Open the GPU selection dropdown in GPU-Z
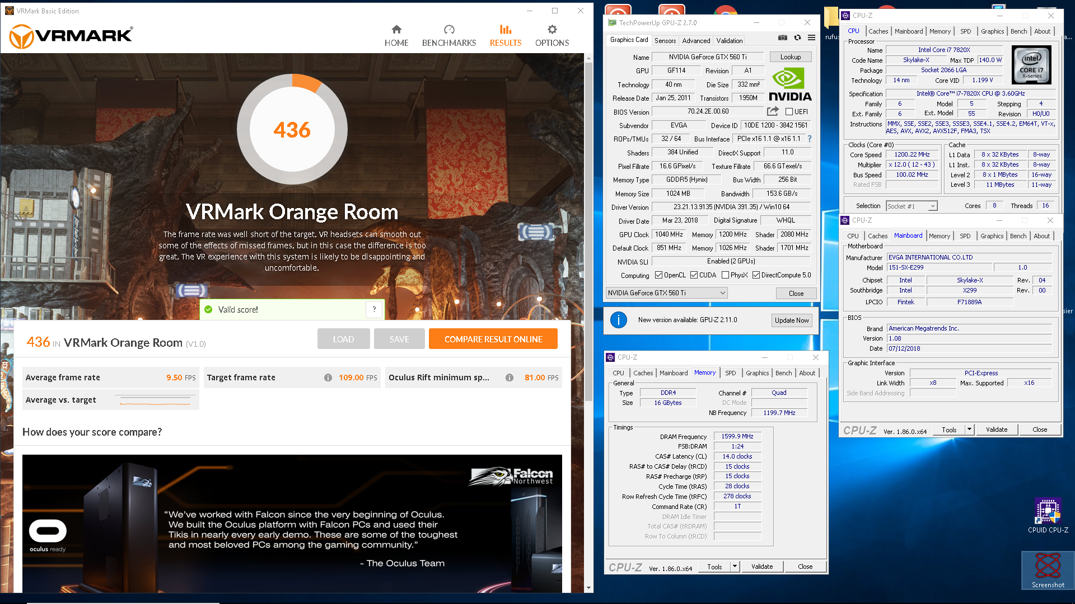1075x604 pixels. click(667, 293)
